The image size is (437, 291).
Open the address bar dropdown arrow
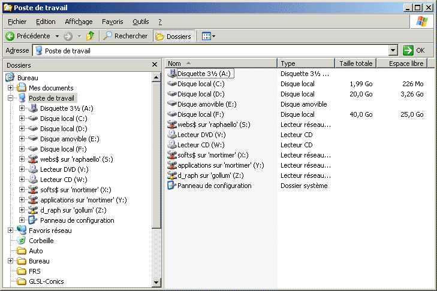click(393, 51)
